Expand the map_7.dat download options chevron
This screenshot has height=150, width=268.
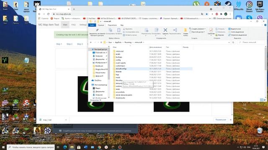(66, 120)
